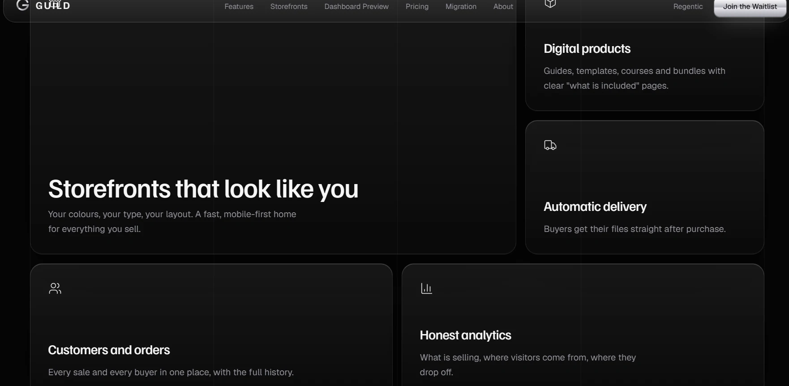Click the Join the Waitlist button
The image size is (789, 386).
tap(750, 7)
